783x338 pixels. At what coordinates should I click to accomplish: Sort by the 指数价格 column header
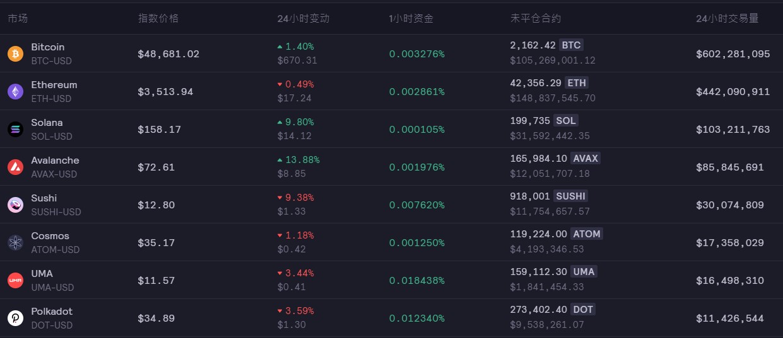(158, 18)
